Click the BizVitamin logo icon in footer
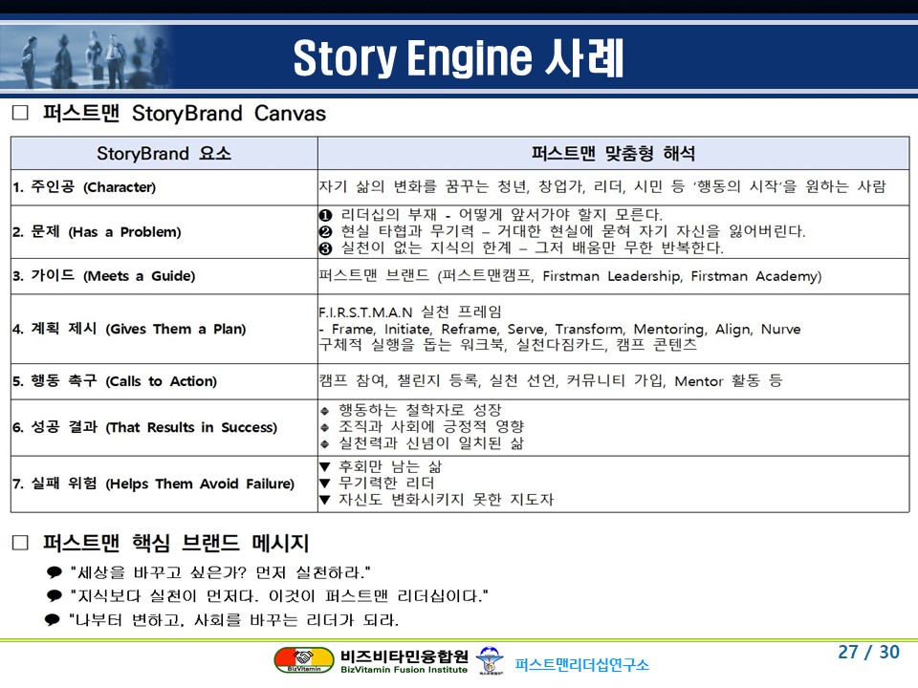 click(x=303, y=660)
